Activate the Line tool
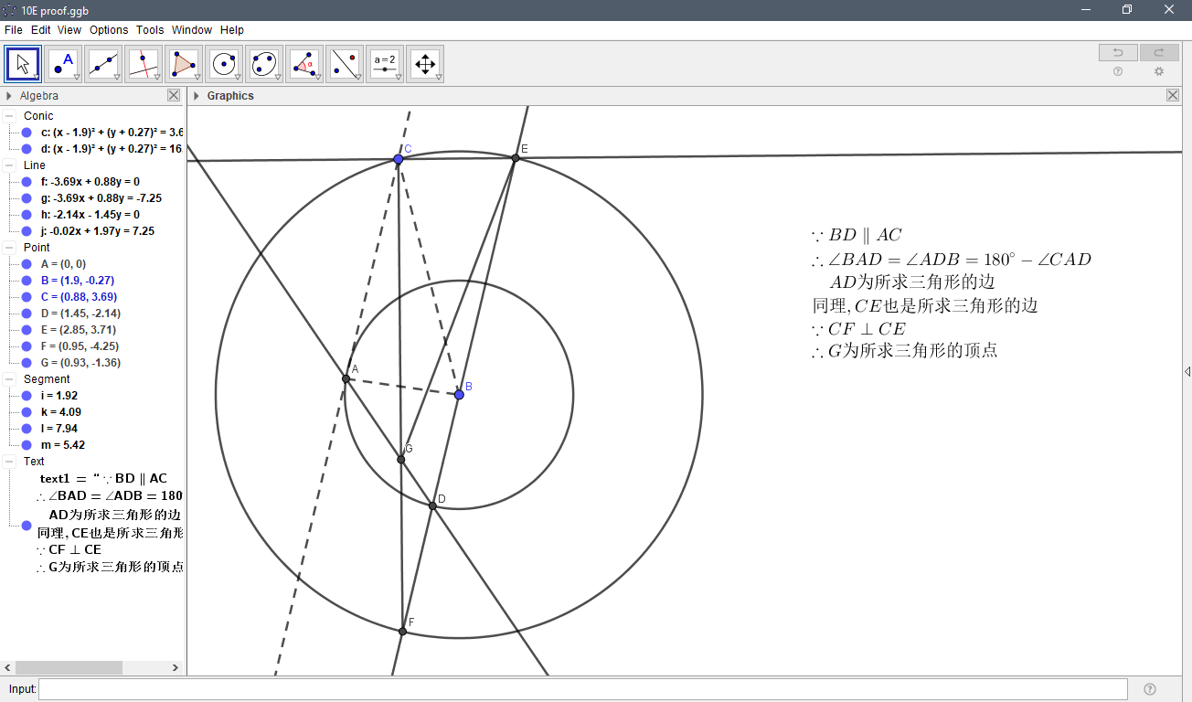Image resolution: width=1192 pixels, height=702 pixels. click(x=103, y=64)
